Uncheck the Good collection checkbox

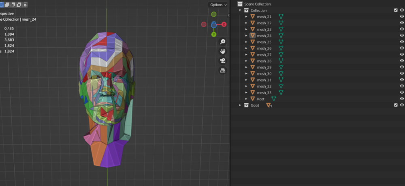pyautogui.click(x=396, y=105)
